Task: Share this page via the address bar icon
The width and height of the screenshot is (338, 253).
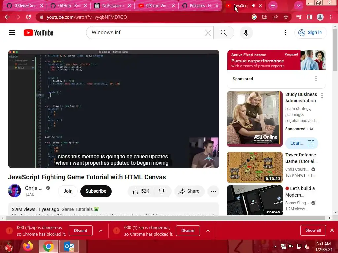Action: click(x=275, y=17)
